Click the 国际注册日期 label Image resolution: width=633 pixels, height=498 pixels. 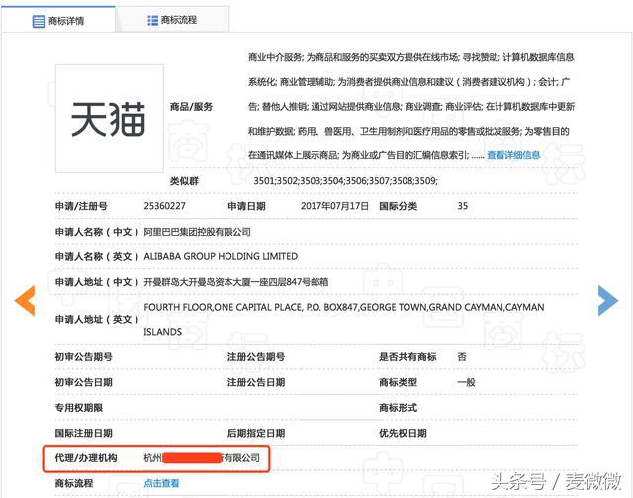click(x=83, y=433)
